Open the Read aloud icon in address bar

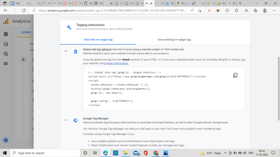(192, 11)
